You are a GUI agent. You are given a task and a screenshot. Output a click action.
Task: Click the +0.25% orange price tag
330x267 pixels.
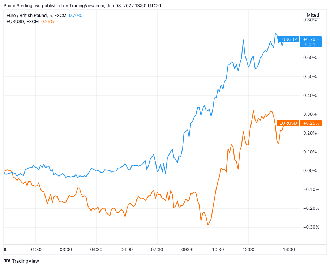311,123
